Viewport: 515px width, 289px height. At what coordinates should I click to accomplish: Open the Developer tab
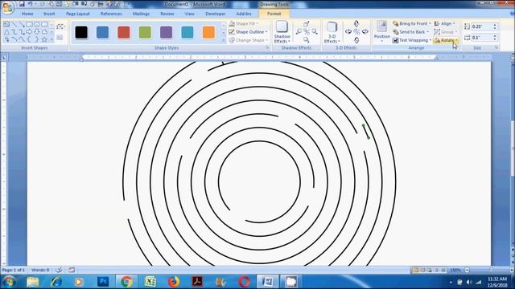pyautogui.click(x=216, y=14)
